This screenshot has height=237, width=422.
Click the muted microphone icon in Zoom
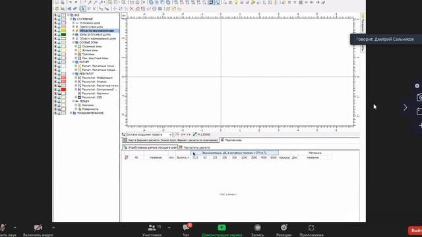pyautogui.click(x=3, y=228)
